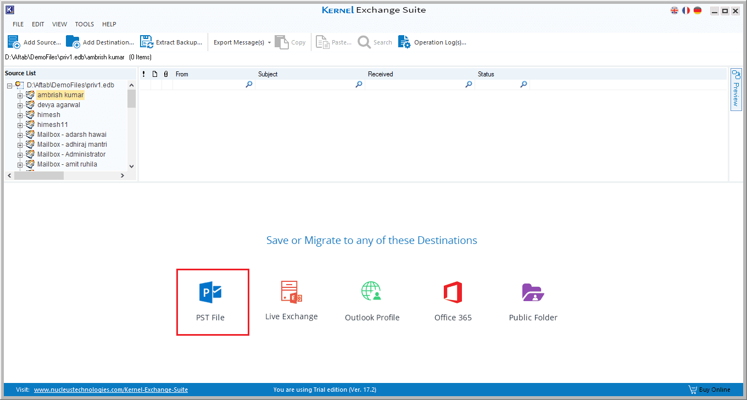The image size is (747, 400).
Task: Open the HELP menu
Action: pos(109,24)
